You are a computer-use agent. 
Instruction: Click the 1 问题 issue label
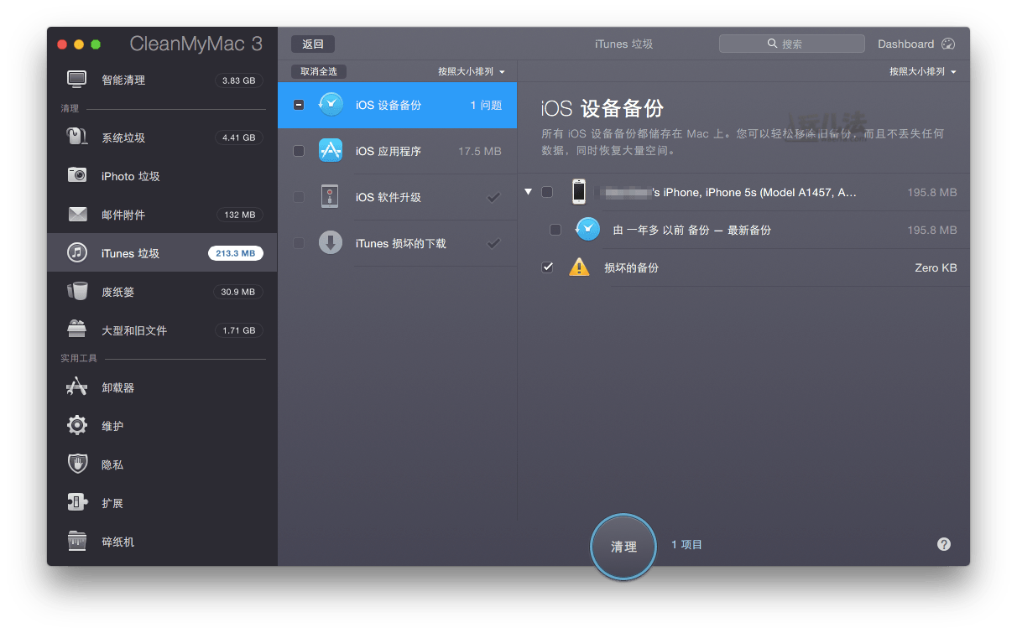click(486, 105)
